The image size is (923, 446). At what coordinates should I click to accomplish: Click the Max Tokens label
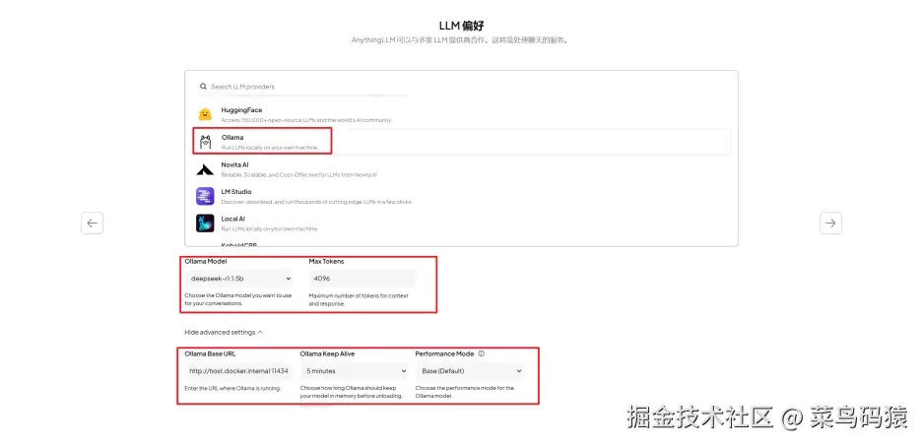(x=326, y=261)
